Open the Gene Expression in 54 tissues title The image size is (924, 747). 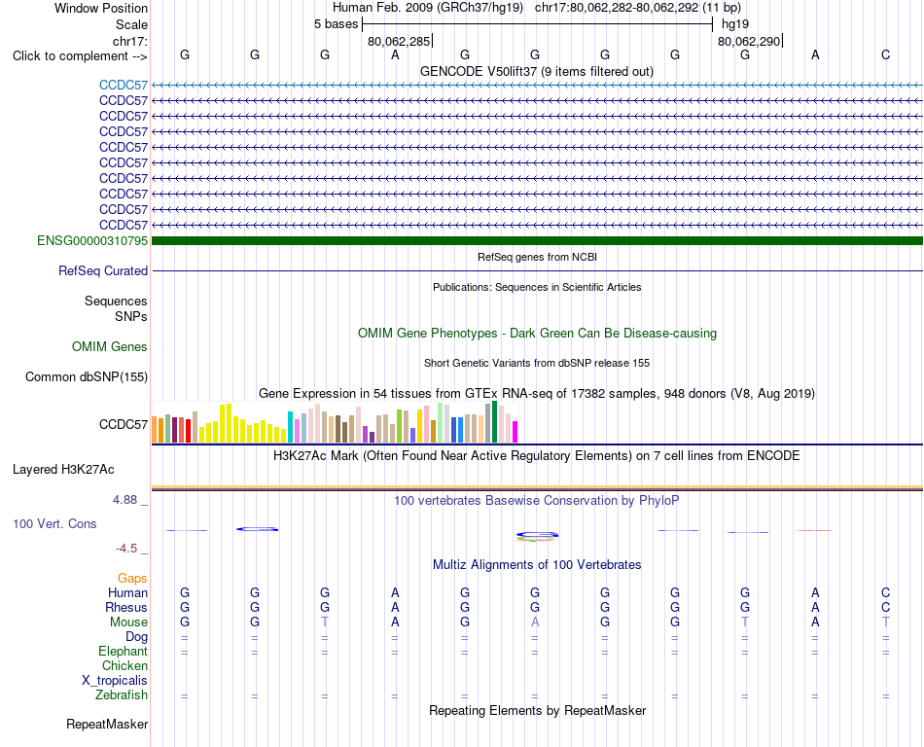coord(537,393)
